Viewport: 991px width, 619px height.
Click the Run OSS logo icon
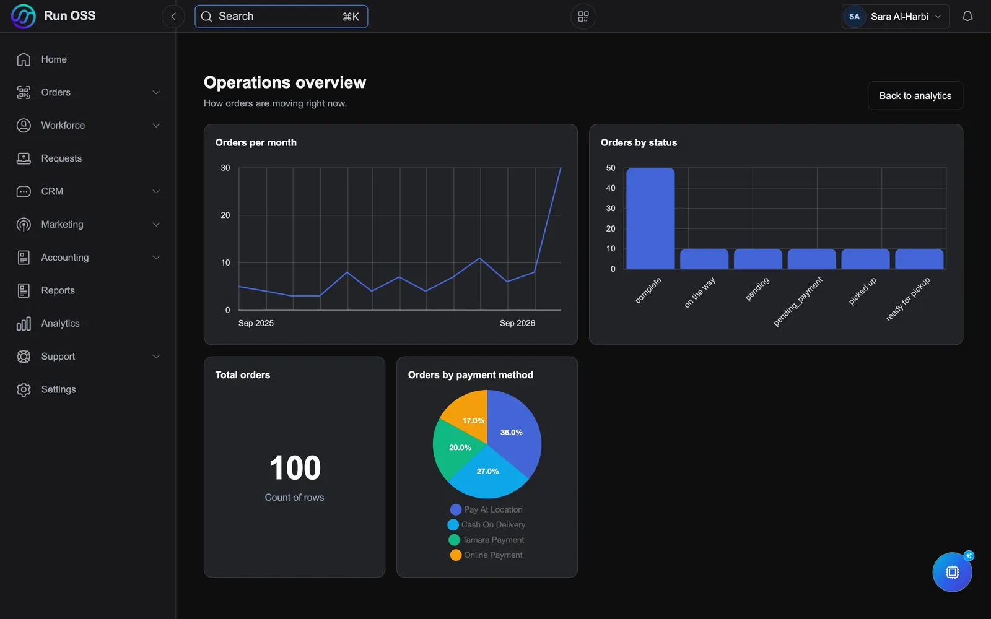(24, 16)
